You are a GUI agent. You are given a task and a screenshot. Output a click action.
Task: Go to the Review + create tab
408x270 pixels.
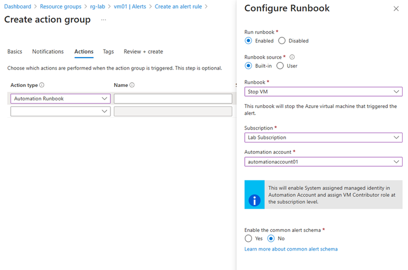pos(143,52)
